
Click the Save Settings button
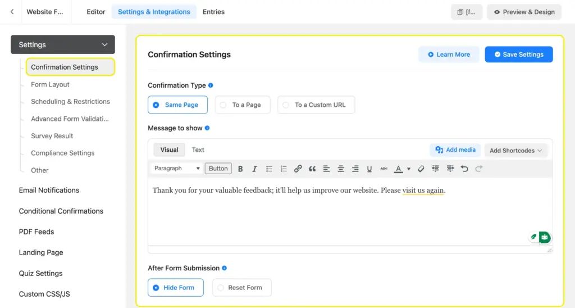click(x=518, y=55)
